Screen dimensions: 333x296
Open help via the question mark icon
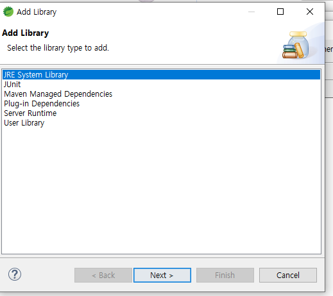tap(15, 274)
